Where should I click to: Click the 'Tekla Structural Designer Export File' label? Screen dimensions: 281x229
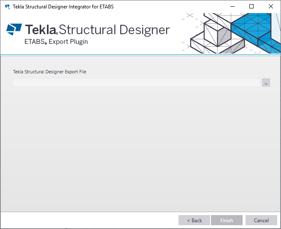click(x=50, y=72)
